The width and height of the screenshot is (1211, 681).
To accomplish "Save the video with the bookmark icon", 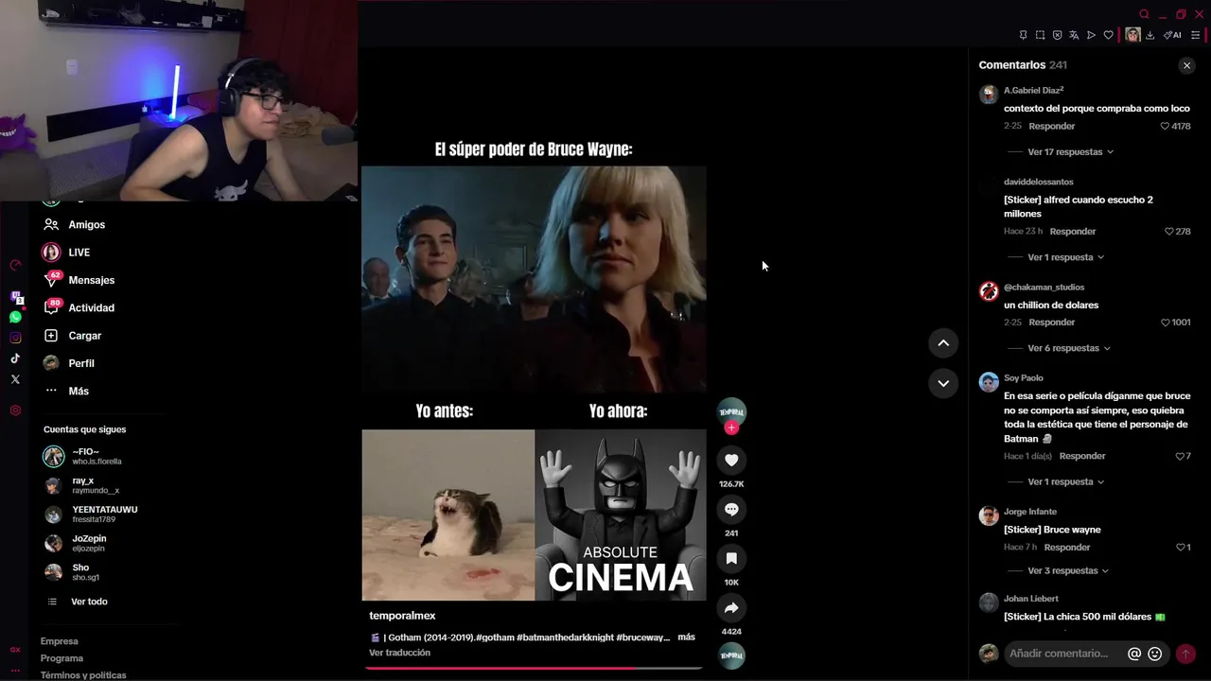I will click(x=731, y=558).
